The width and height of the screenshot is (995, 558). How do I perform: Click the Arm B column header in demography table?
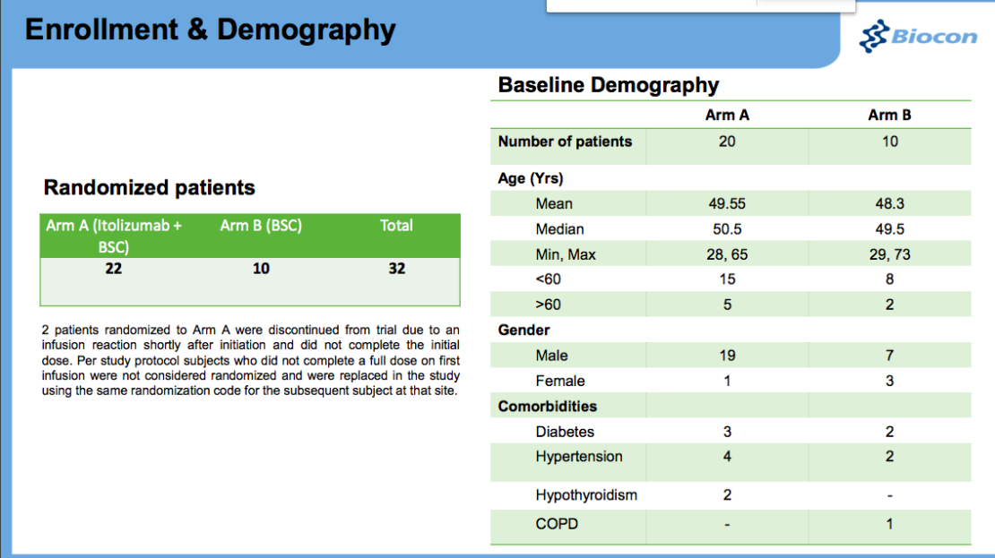(889, 116)
